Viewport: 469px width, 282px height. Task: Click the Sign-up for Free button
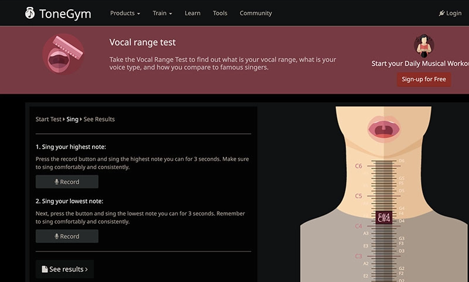[x=423, y=79]
